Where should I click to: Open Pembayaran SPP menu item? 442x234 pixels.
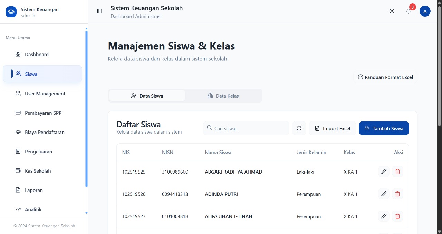tap(42, 113)
